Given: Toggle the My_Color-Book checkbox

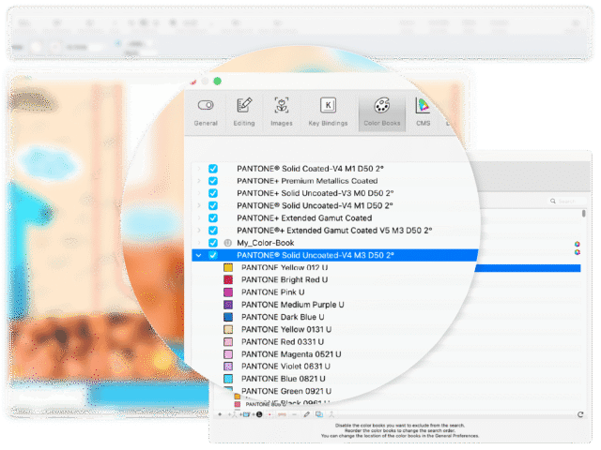Looking at the screenshot, I should 213,243.
